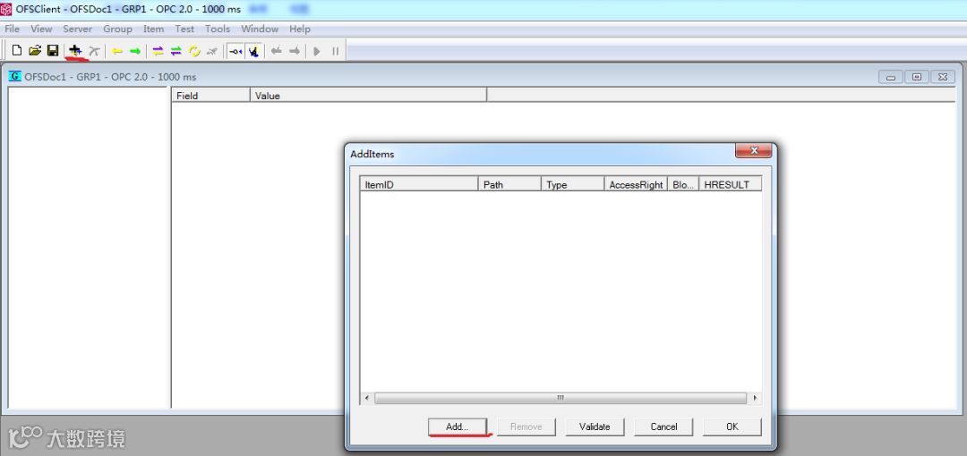Click the truncated Blo... column header

coord(683,184)
